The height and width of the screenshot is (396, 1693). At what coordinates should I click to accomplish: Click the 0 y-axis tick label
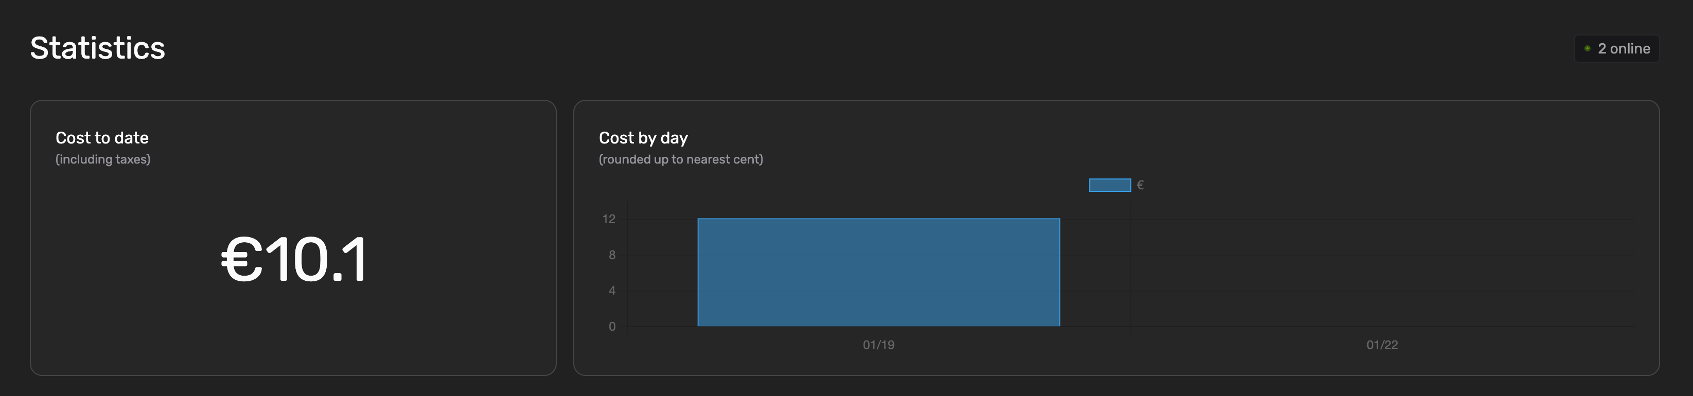612,327
